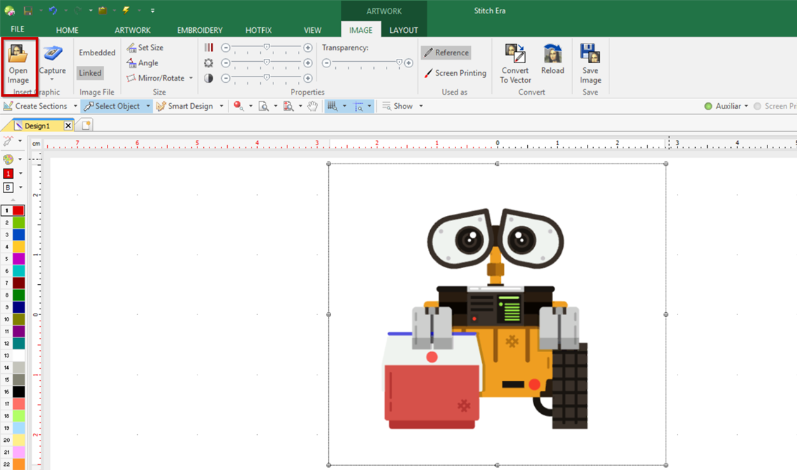
Task: Switch to the HOTFIX tab
Action: 259,30
